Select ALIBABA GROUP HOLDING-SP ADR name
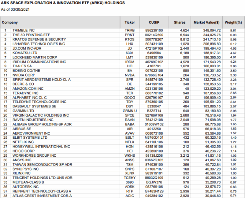 [42, 125]
